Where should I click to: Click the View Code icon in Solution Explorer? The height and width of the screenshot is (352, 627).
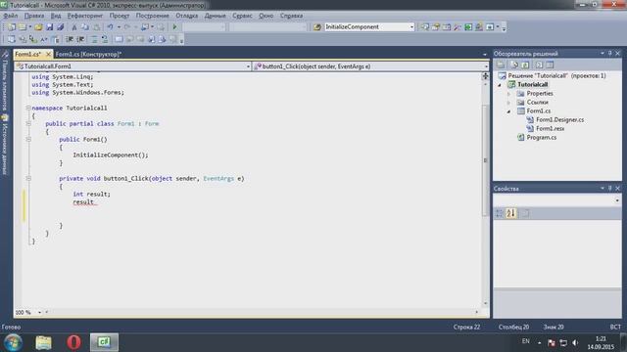pyautogui.click(x=539, y=65)
